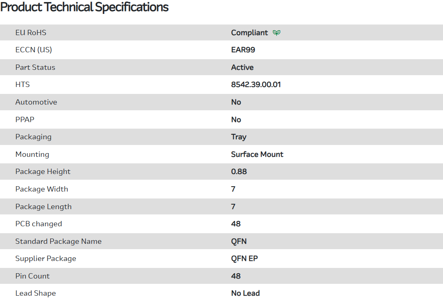443x301 pixels.
Task: Click the Part Status label
Action: 35,67
